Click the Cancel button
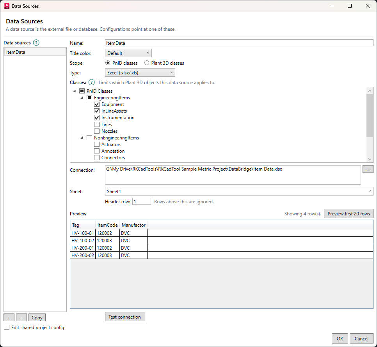The image size is (377, 347). tap(361, 338)
